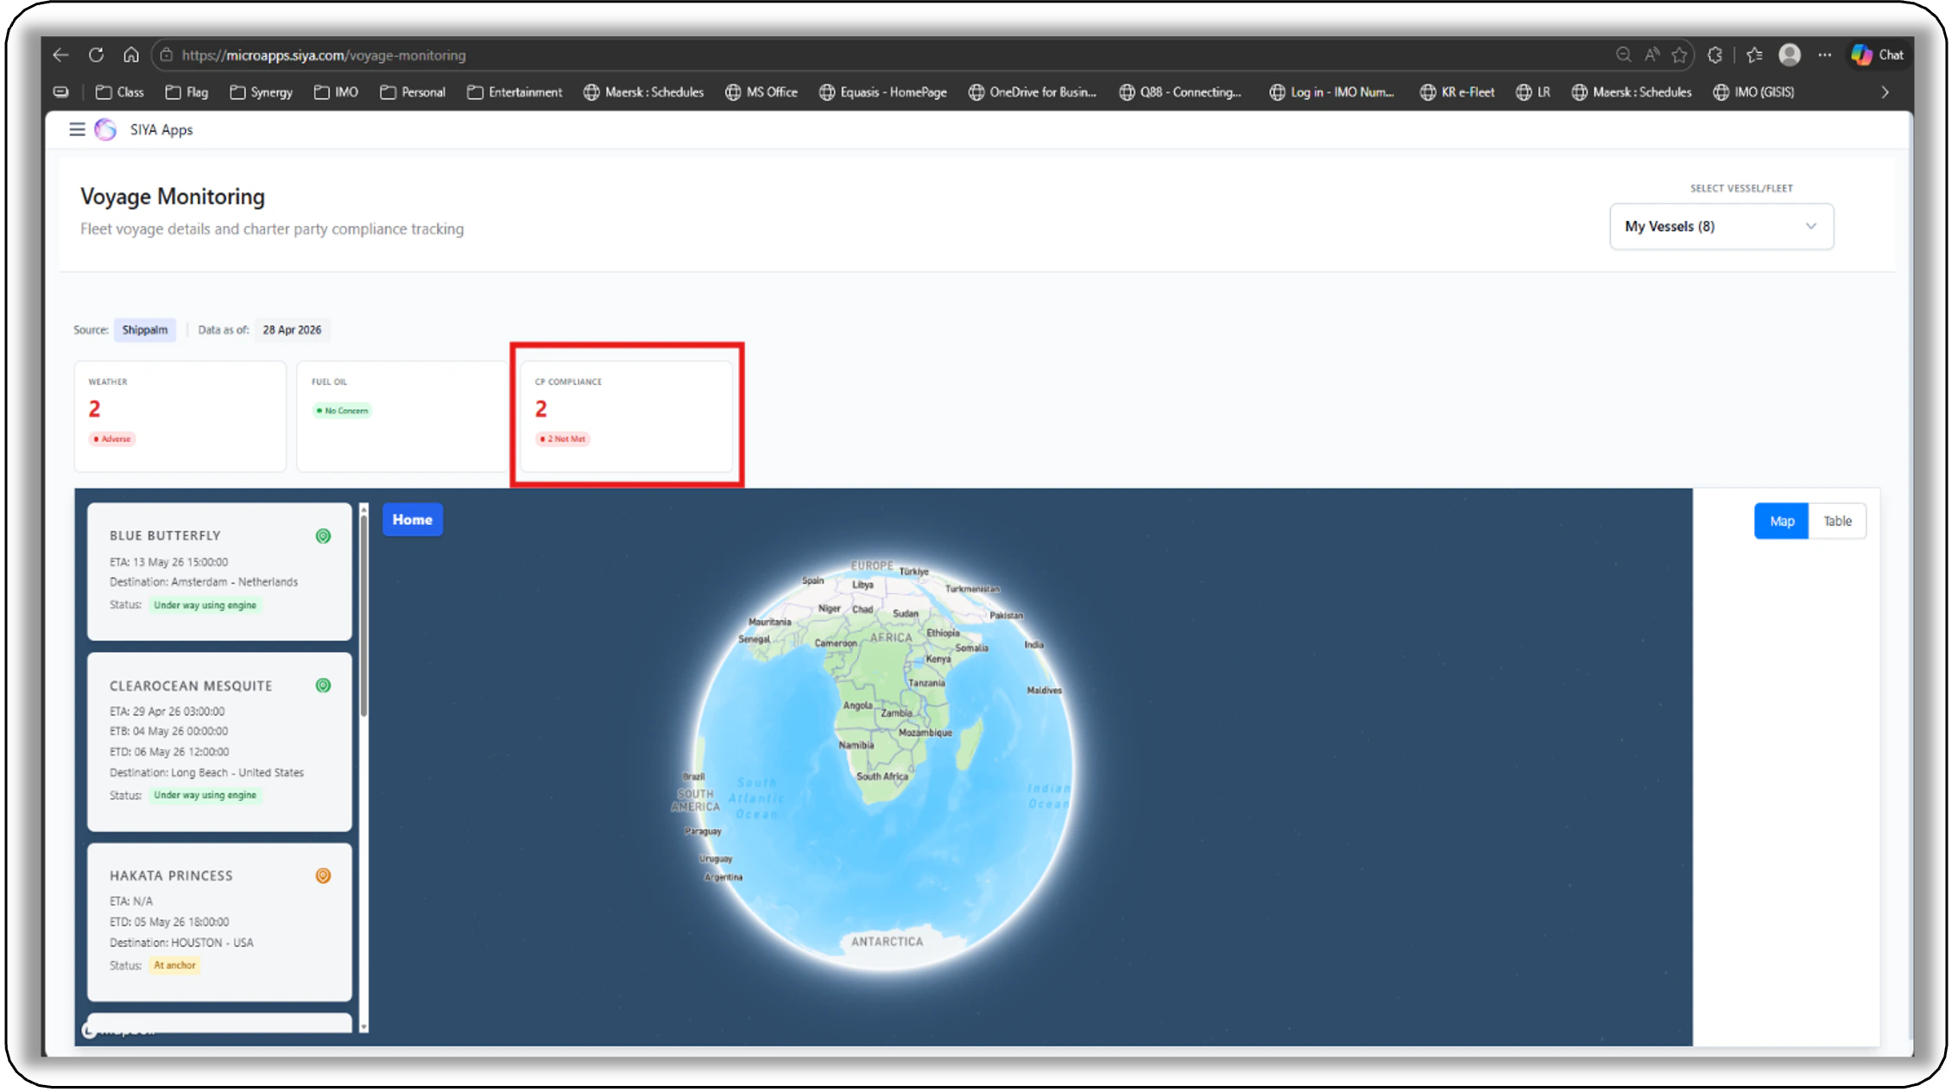1958x1092 pixels.
Task: Open the Synergy bookmarks folder
Action: [262, 92]
